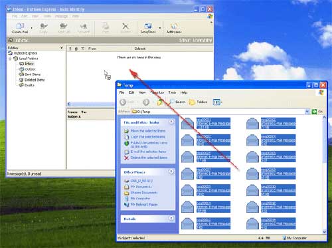
Task: Open Message menu in Outlook Express
Action: click(x=61, y=17)
